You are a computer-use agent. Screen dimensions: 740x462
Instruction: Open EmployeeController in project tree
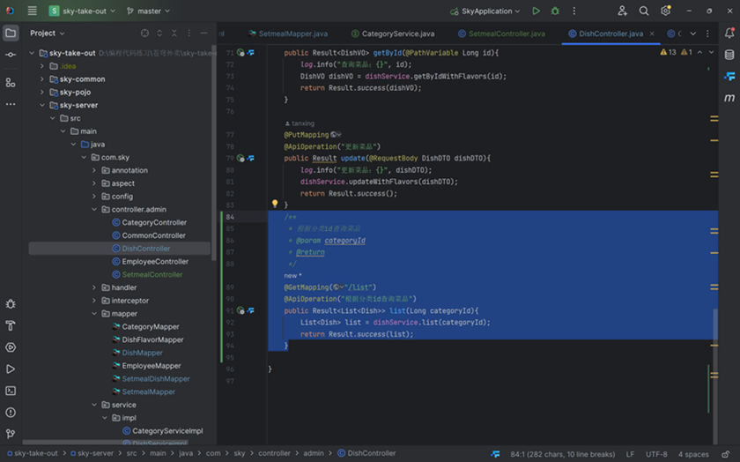point(150,262)
